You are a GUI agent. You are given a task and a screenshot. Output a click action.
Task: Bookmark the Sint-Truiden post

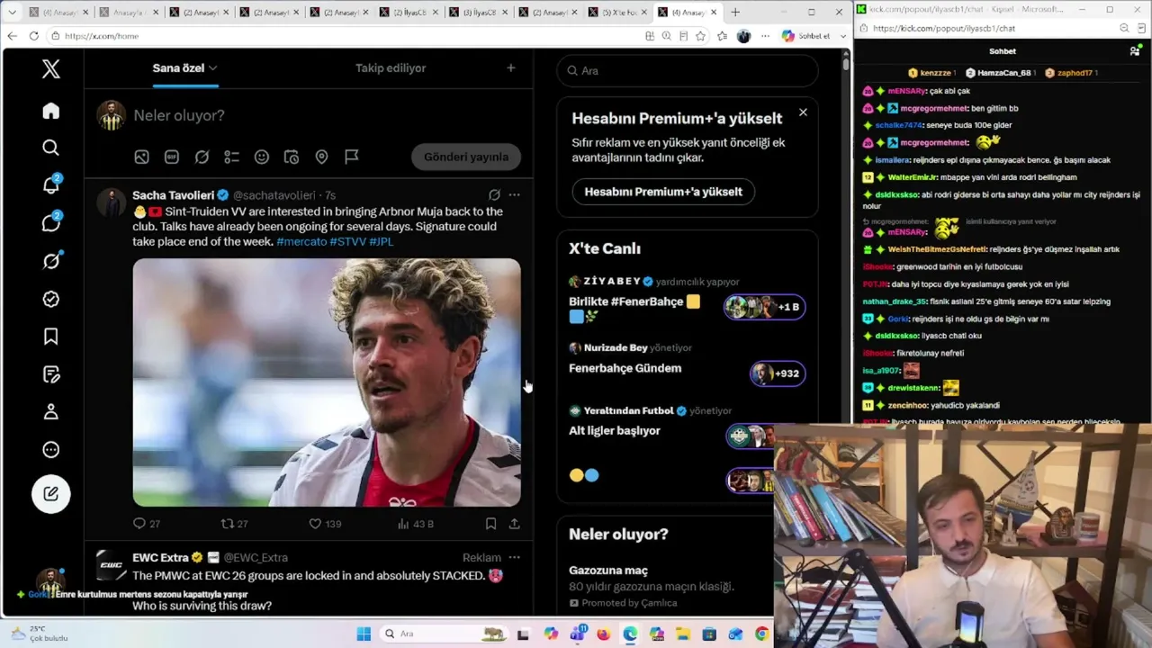coord(490,524)
